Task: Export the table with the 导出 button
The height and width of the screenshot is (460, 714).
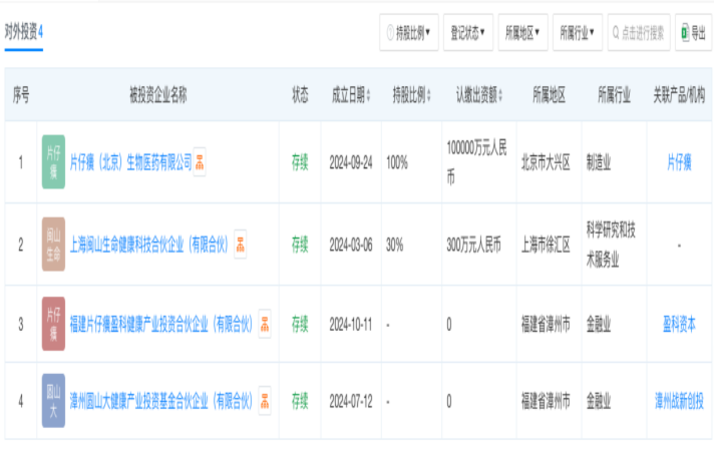Action: tap(693, 33)
